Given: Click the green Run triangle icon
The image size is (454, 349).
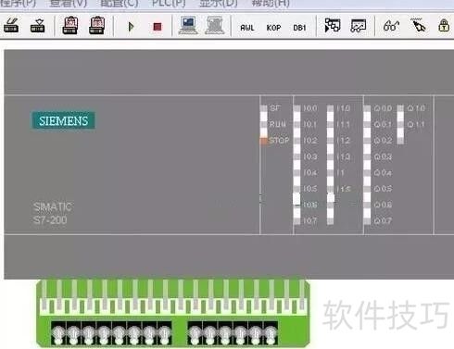Looking at the screenshot, I should 131,27.
